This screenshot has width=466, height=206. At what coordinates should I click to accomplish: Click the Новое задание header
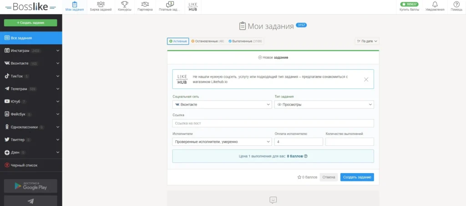[273, 57]
